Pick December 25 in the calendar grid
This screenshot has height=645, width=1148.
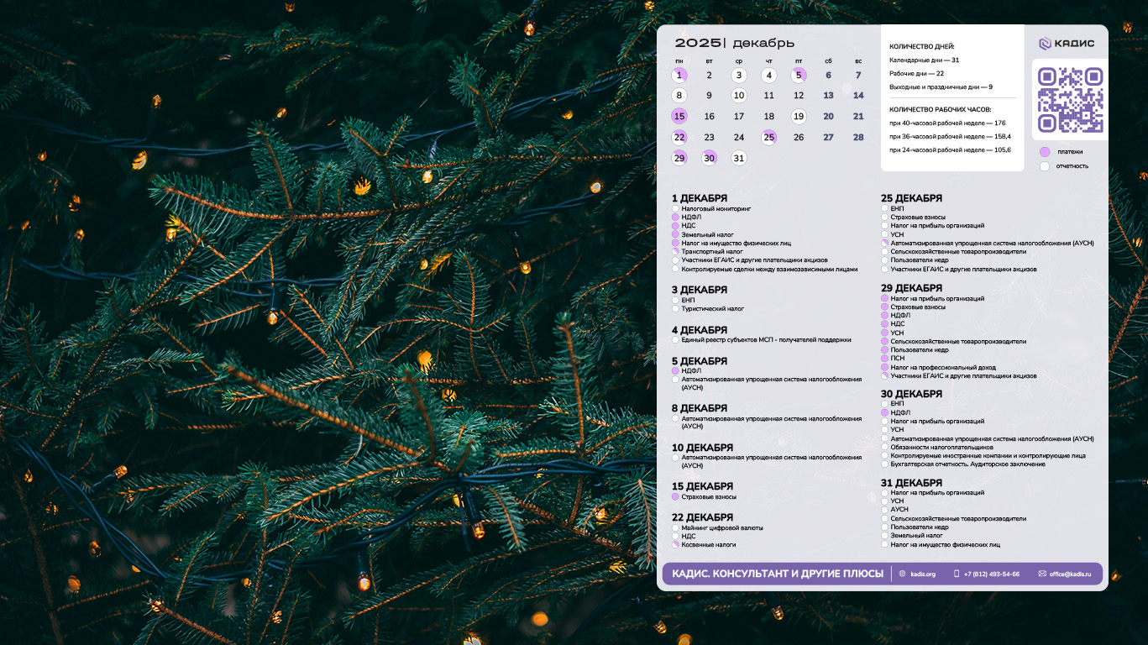coord(768,138)
